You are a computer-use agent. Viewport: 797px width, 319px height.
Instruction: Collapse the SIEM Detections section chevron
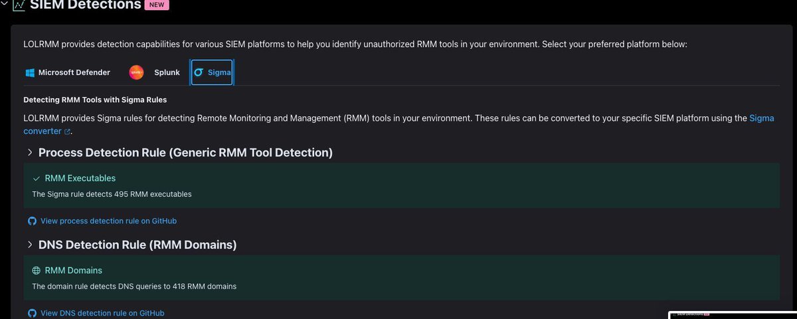pyautogui.click(x=5, y=5)
